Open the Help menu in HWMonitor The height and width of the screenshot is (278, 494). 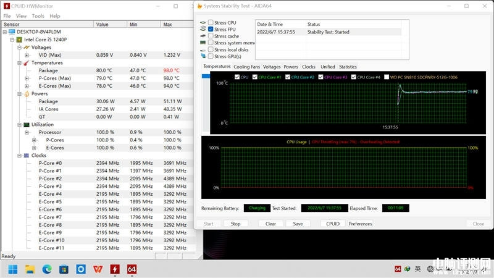54,16
